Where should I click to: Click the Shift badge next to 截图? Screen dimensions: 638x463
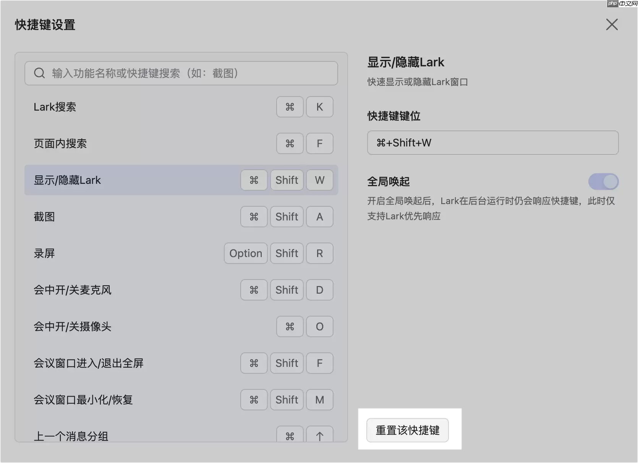pos(287,216)
